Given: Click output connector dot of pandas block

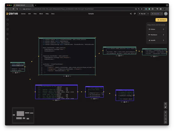Looking at the screenshot, I should (25, 67).
